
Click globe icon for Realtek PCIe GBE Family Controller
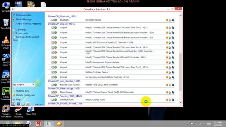(173, 85)
